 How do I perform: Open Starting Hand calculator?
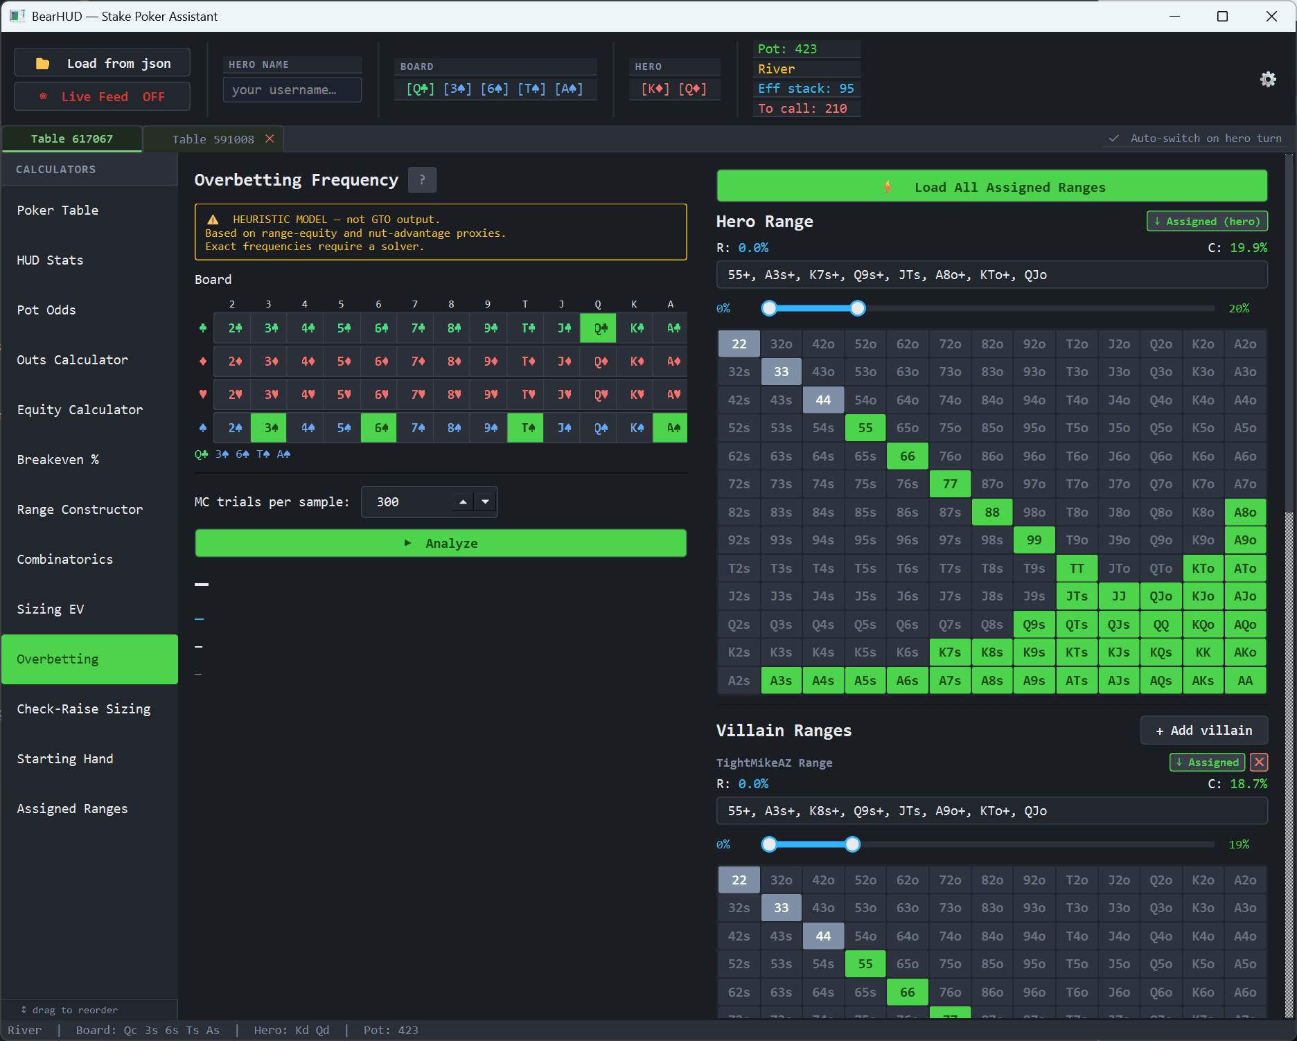(90, 758)
